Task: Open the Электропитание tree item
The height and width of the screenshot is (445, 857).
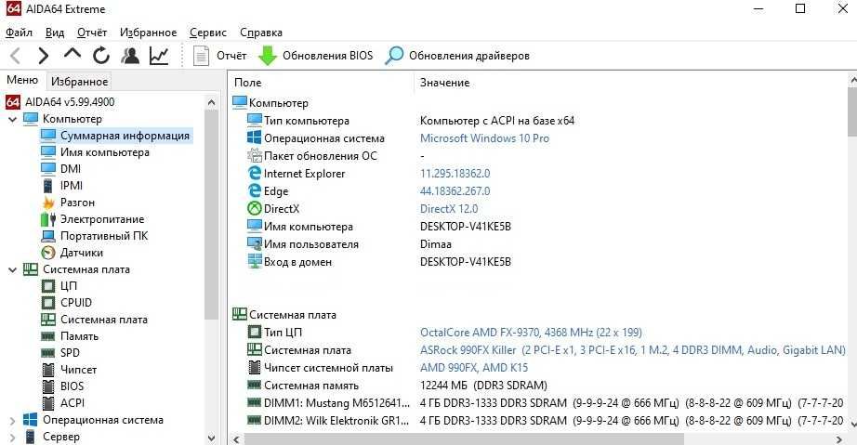Action: click(x=92, y=219)
